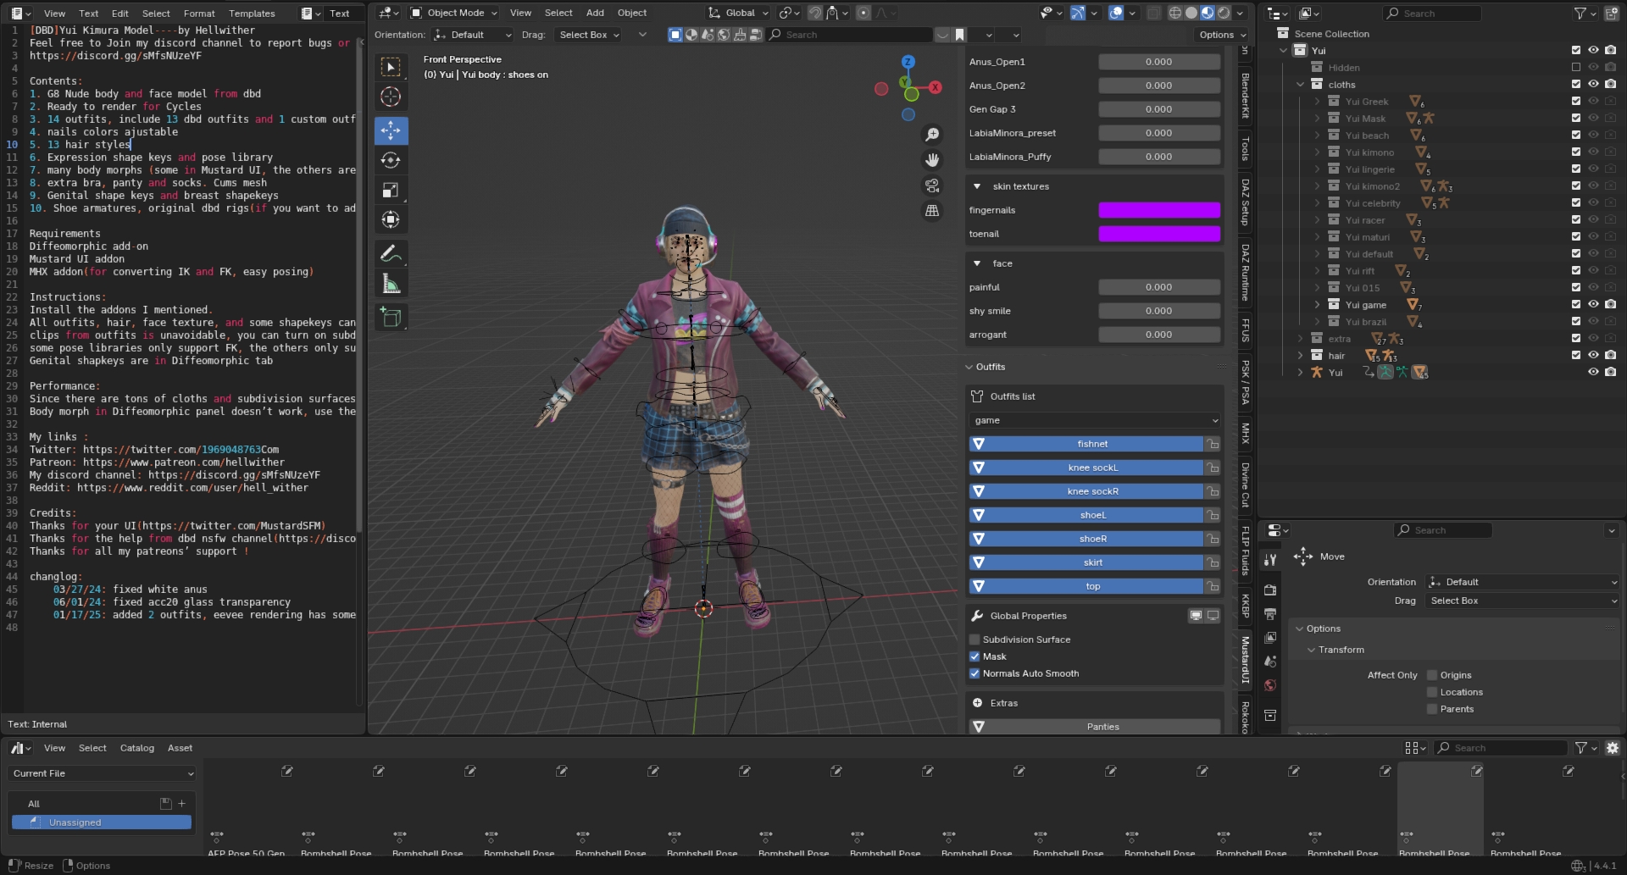Image resolution: width=1627 pixels, height=875 pixels.
Task: Toggle exclude checkbox for Hidden collection
Action: pos(1576,67)
